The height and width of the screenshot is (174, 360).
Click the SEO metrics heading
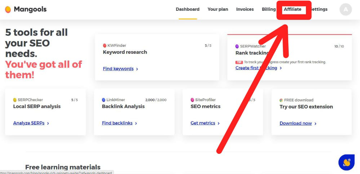pos(205,106)
